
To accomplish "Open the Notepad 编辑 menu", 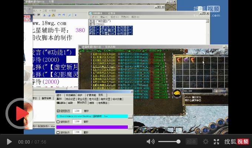I will 104,17.
